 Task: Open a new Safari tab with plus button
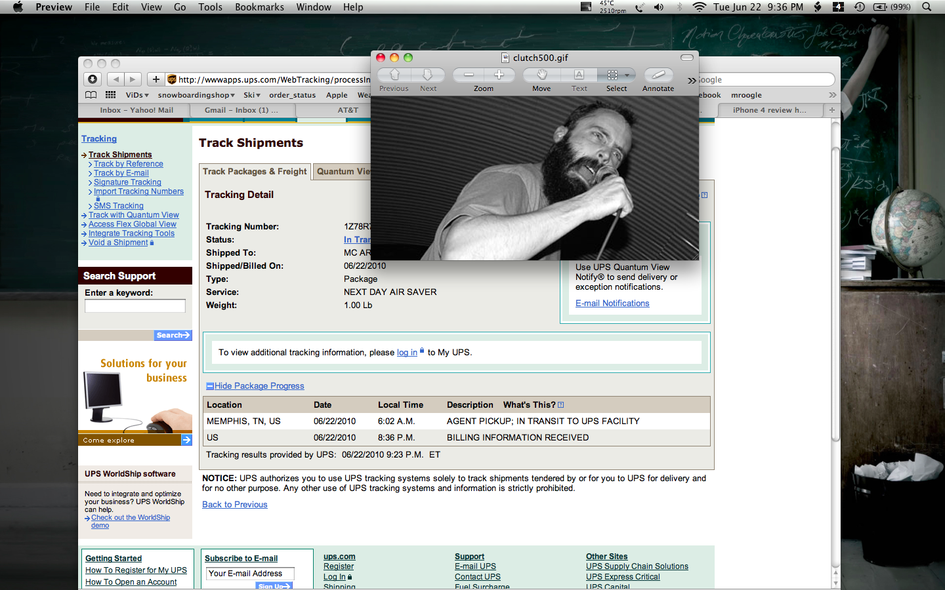pos(832,110)
